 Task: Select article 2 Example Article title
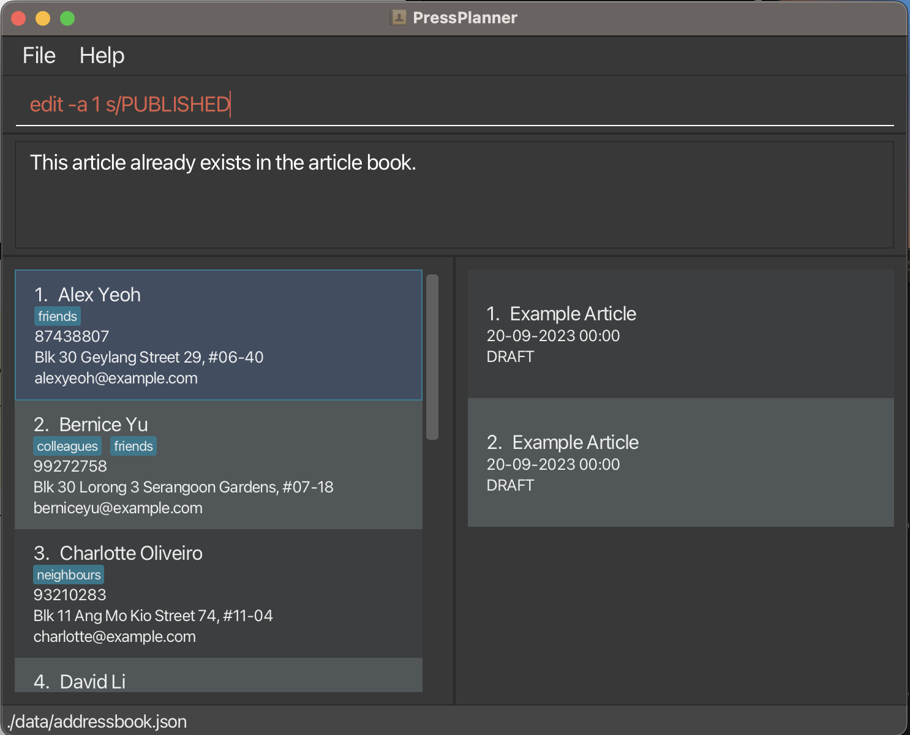pyautogui.click(x=575, y=442)
